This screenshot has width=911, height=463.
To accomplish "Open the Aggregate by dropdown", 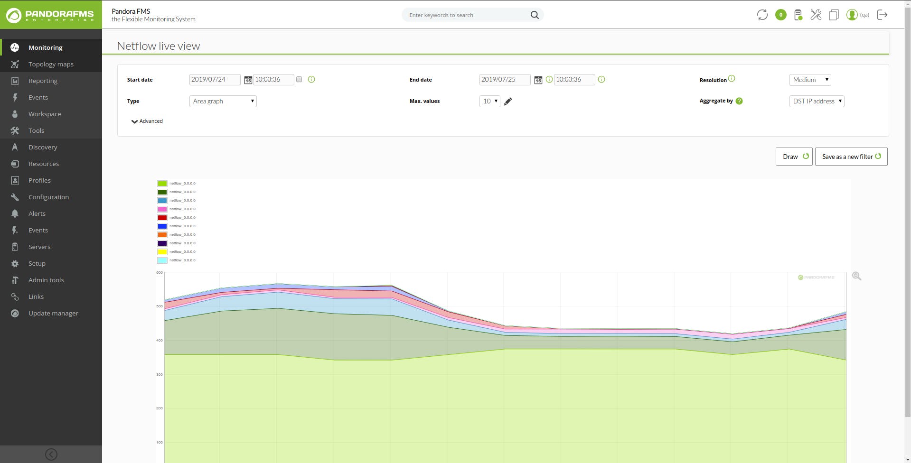I will point(817,101).
